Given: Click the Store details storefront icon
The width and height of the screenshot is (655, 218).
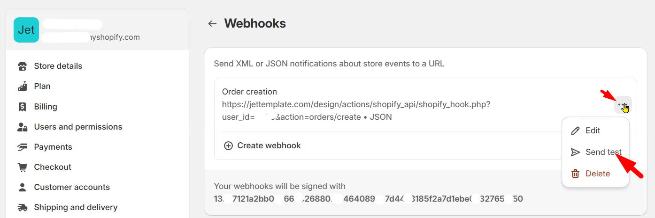Looking at the screenshot, I should tap(22, 66).
